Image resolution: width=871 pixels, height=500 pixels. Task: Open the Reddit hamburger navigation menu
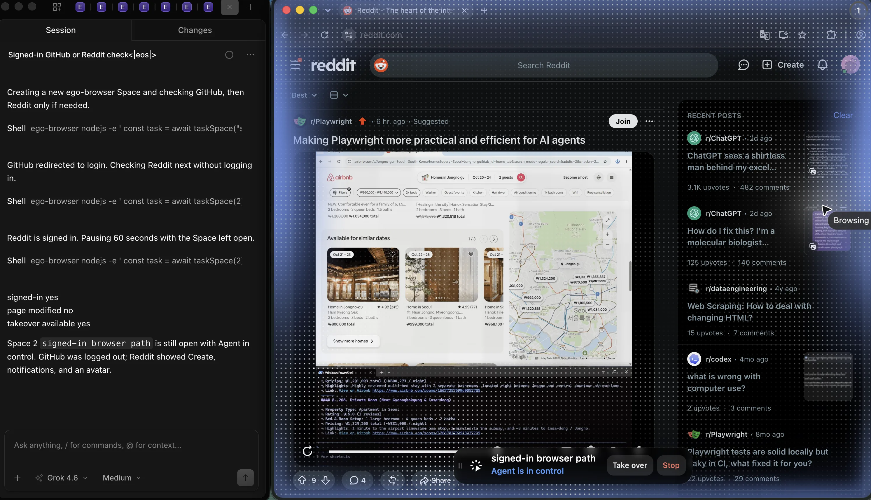pos(295,65)
